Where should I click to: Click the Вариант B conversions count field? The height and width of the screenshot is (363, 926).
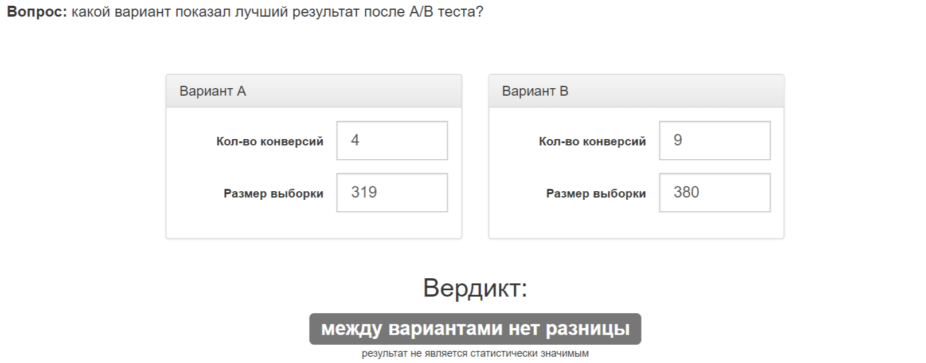pos(714,140)
